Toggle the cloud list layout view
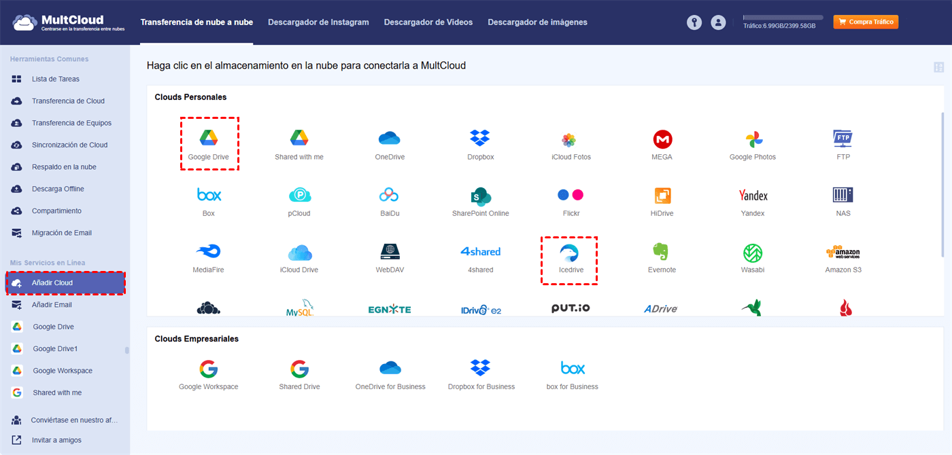The width and height of the screenshot is (952, 455). pos(939,67)
